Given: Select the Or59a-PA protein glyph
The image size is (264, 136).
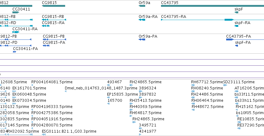Looking at the screenshot, I should click(x=142, y=39).
